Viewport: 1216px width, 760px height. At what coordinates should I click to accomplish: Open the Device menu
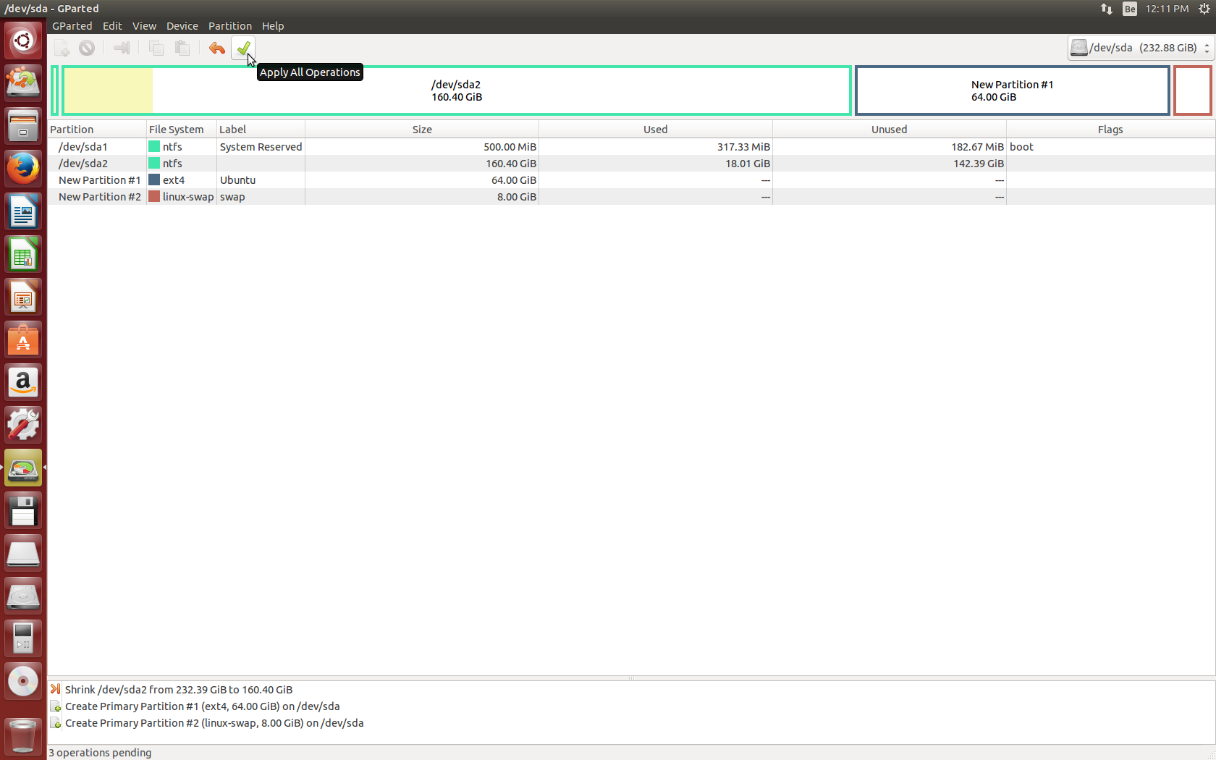182,26
